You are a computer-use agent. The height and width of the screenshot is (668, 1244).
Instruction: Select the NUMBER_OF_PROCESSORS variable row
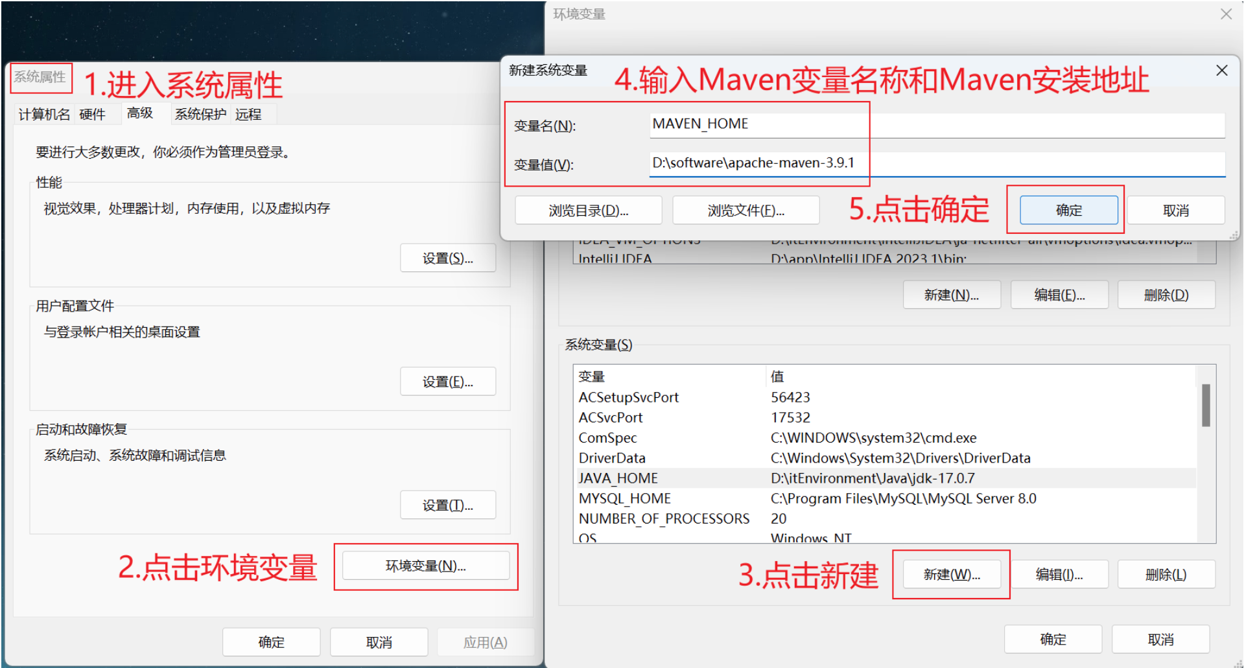coord(885,518)
